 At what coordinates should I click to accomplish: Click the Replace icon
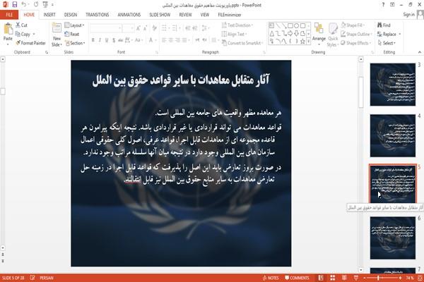(x=380, y=34)
